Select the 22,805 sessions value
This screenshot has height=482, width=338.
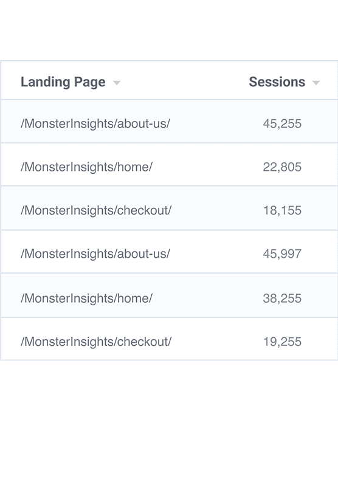point(282,167)
